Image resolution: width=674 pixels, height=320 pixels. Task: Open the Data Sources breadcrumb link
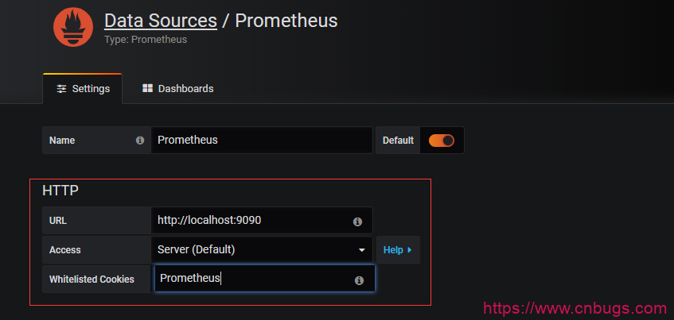(x=161, y=20)
